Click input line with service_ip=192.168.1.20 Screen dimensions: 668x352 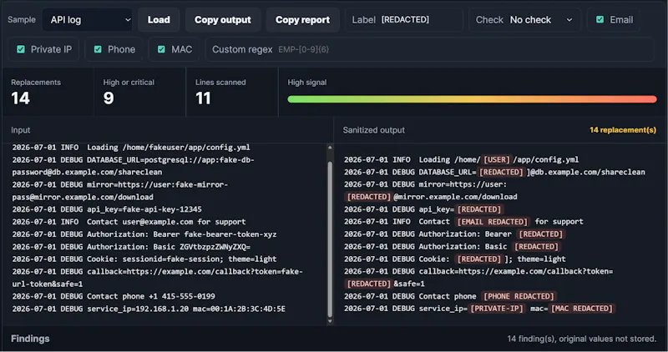(x=149, y=309)
